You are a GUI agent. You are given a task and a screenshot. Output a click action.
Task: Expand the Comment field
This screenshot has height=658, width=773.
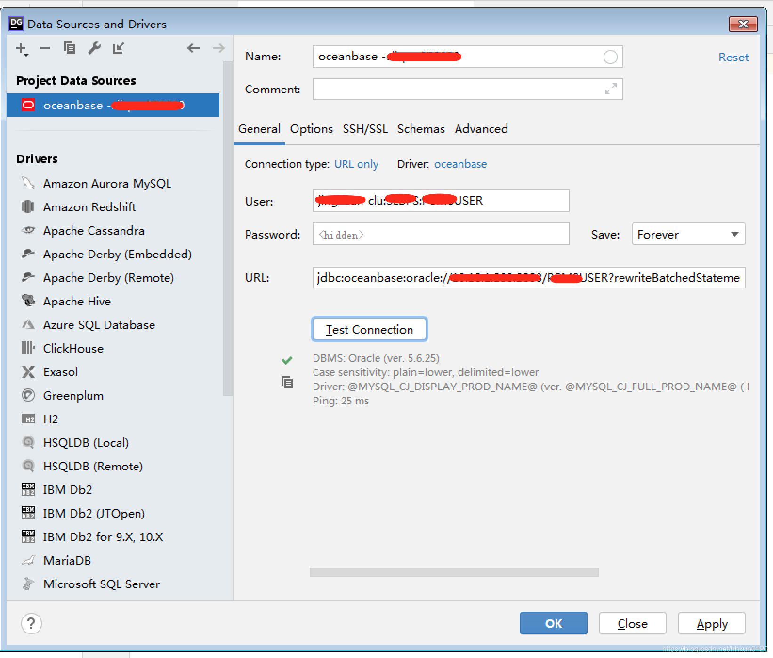[611, 89]
